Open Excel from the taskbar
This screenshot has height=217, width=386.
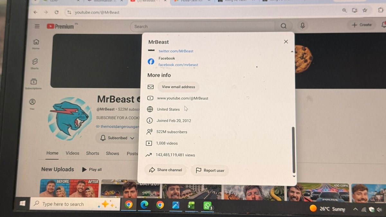click(191, 206)
